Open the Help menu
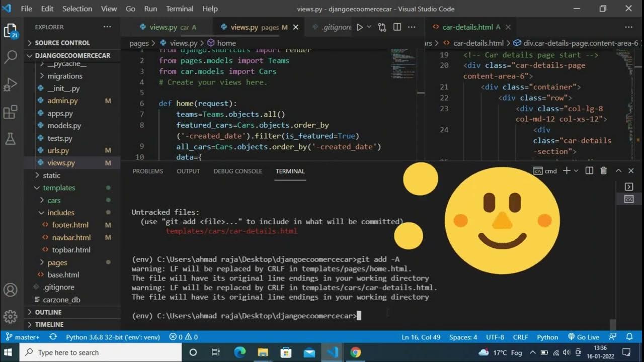The image size is (644, 362). point(210,9)
